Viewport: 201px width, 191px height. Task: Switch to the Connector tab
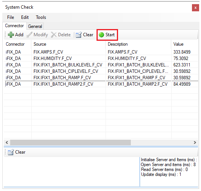pos(14,26)
